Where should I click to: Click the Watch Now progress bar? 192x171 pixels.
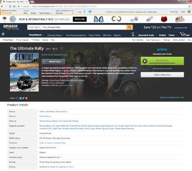coord(162,63)
